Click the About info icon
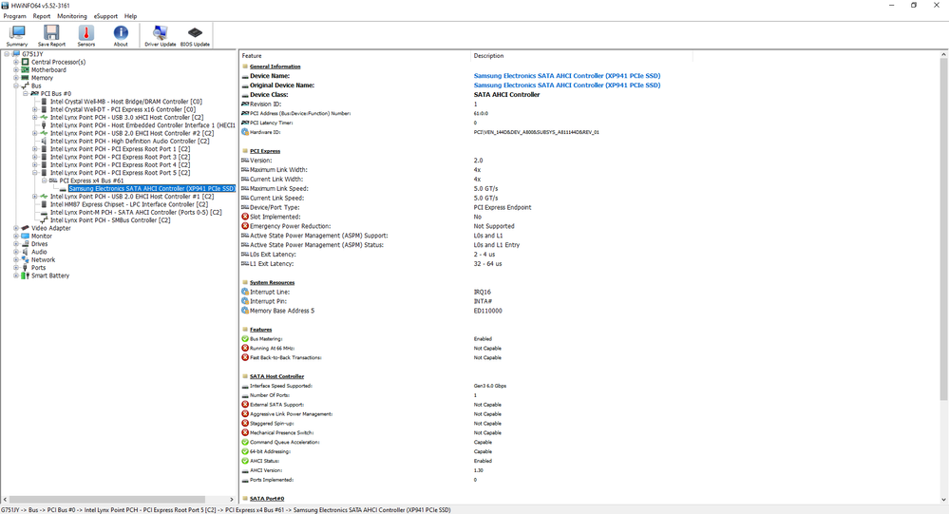This screenshot has width=949, height=514. click(121, 36)
